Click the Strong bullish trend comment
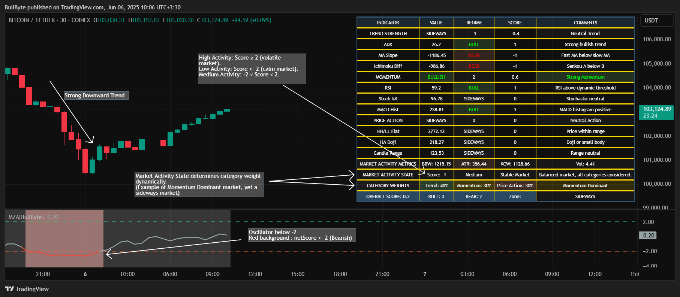 tap(585, 44)
